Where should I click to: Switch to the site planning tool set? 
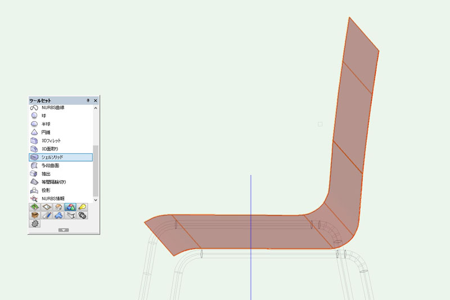coord(35,207)
